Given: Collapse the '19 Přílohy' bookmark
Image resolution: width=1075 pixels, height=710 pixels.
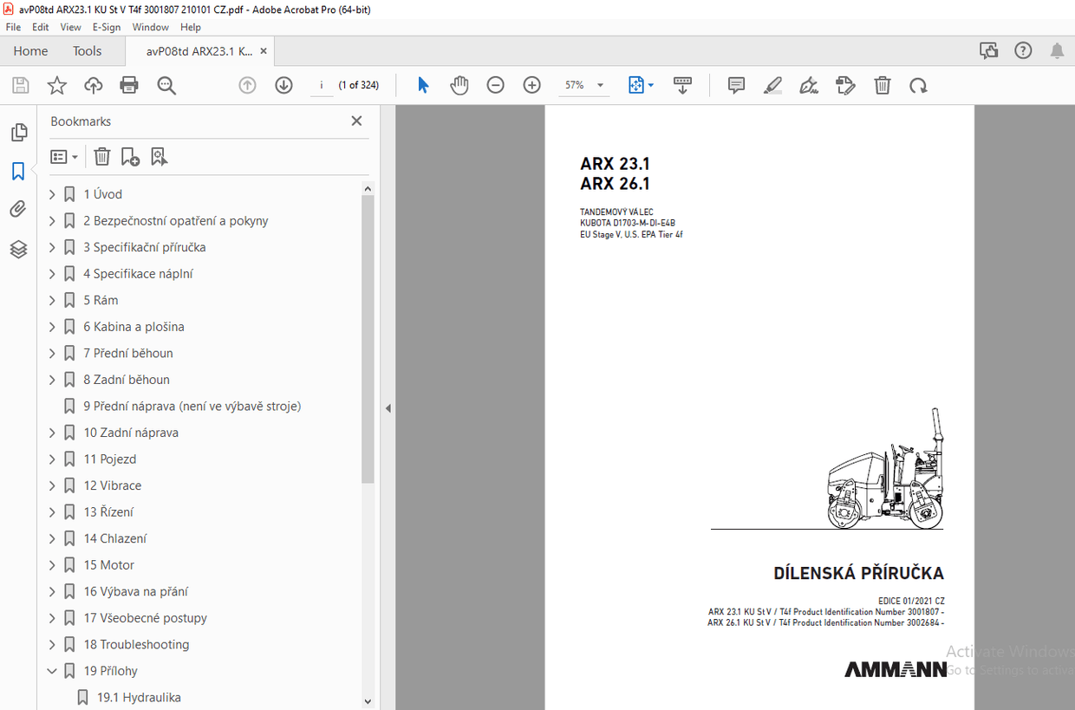Looking at the screenshot, I should pos(52,670).
